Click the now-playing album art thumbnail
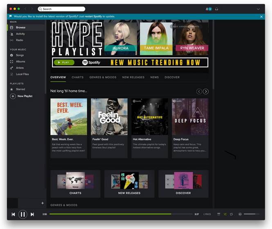272x229 pixels. [x=13, y=203]
